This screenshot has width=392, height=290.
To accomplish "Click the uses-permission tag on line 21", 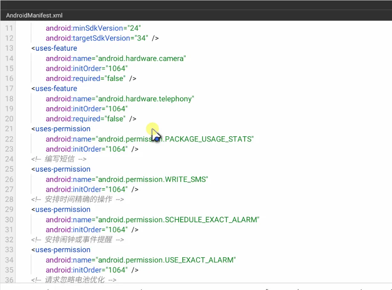I will point(61,129).
